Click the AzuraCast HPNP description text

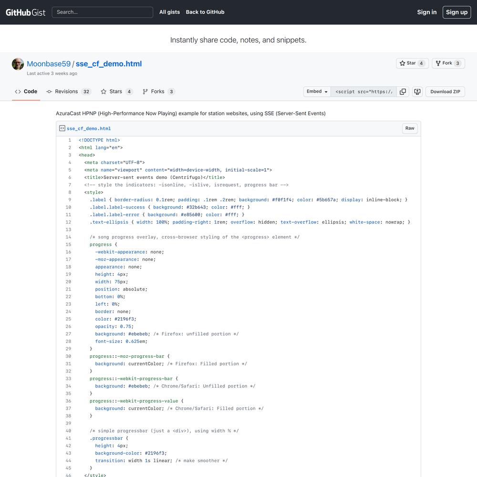pyautogui.click(x=190, y=114)
